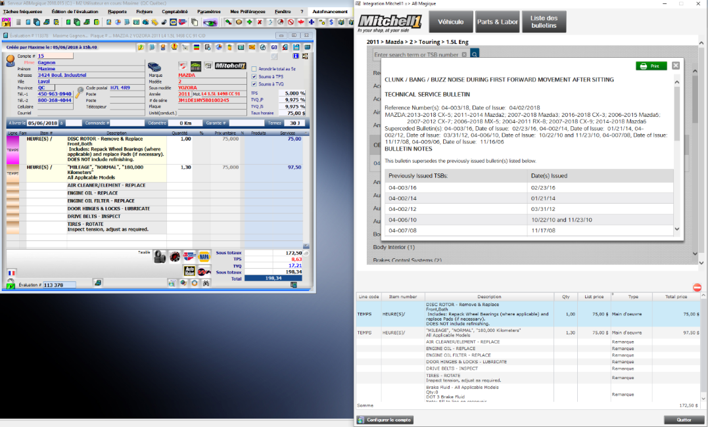
Task: Click the GO icon in evaluation toolbar
Action: pos(274,47)
